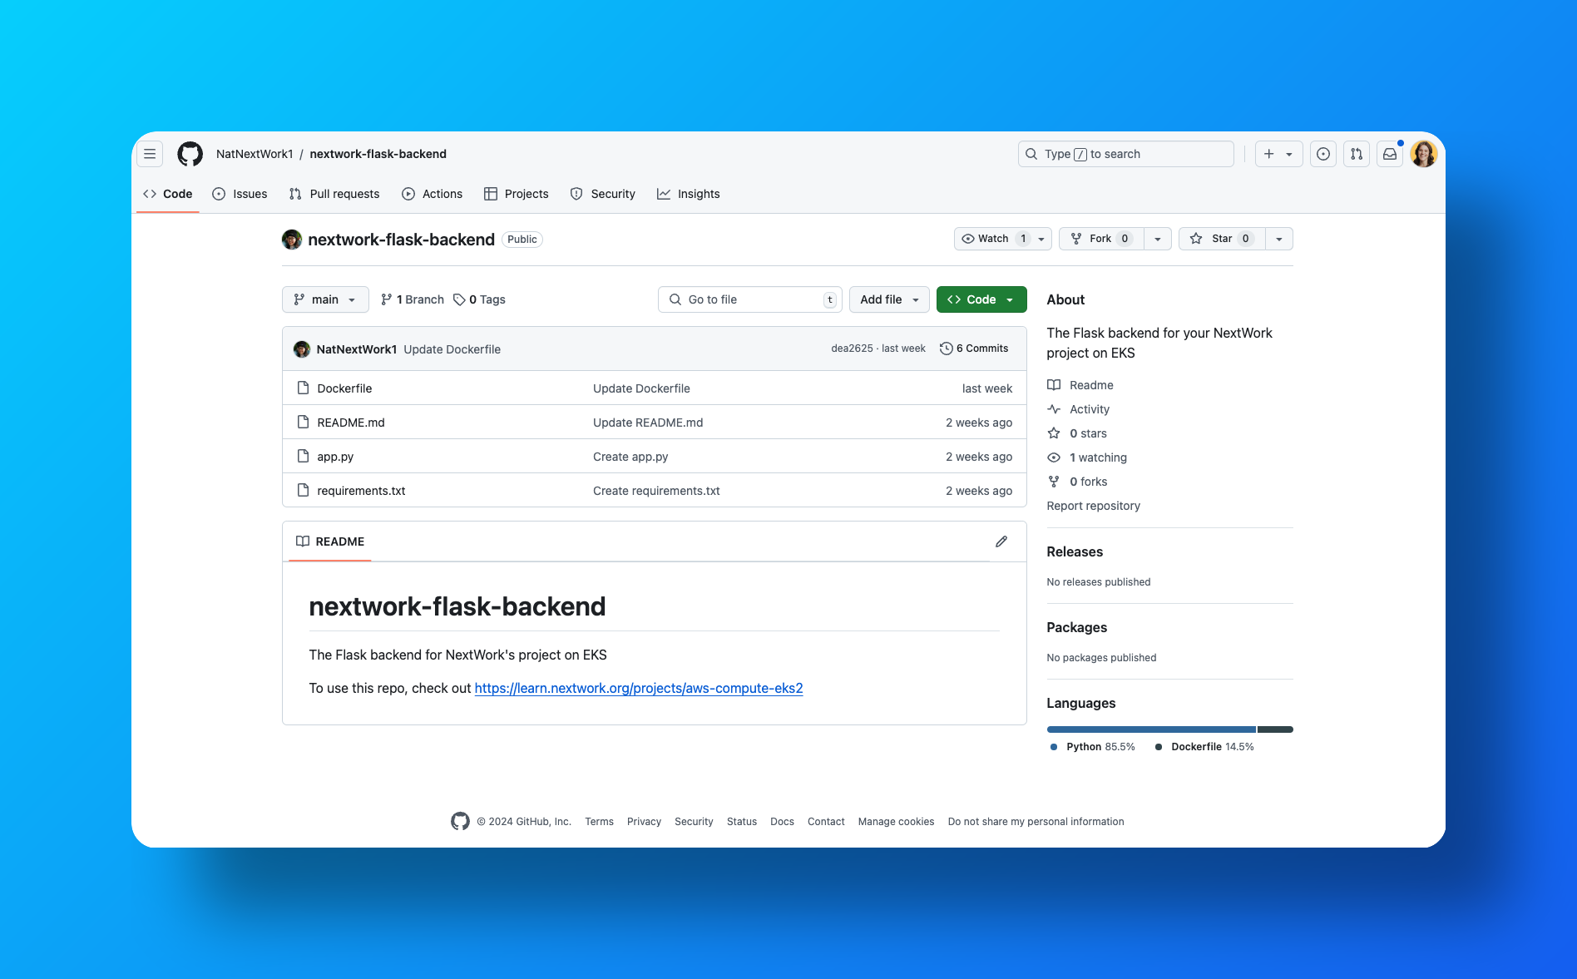Go to GitHub homepage via Octocat logo
1577x979 pixels.
click(190, 154)
